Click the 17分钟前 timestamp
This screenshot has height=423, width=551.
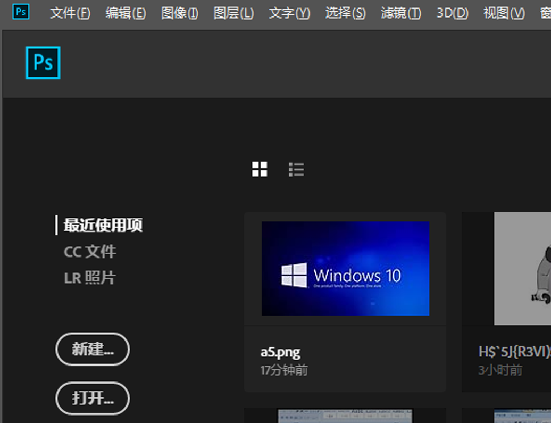(284, 370)
